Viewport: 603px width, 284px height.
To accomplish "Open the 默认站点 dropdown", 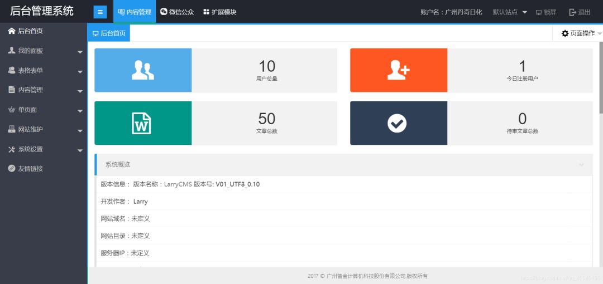I will tap(510, 12).
